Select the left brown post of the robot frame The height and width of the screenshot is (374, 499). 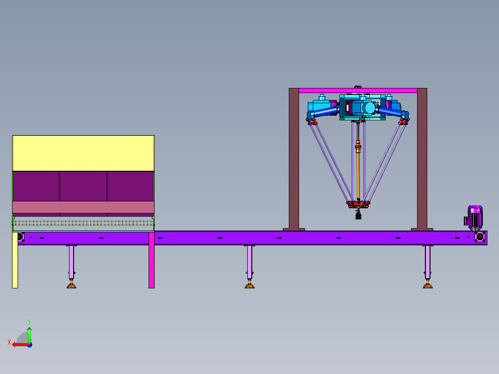(294, 158)
